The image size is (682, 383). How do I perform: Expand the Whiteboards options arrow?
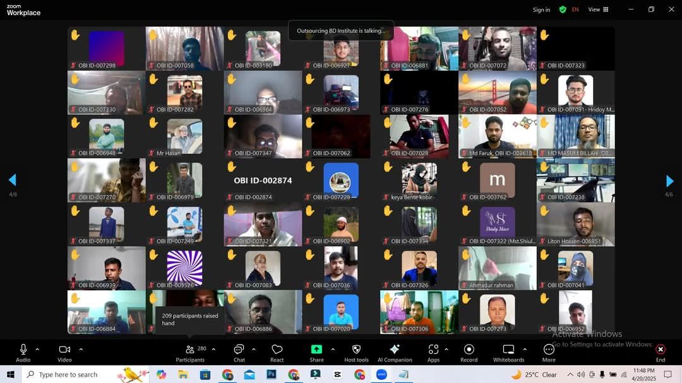pyautogui.click(x=525, y=349)
